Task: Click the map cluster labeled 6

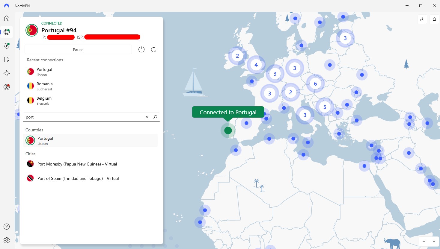Action: tap(315, 84)
